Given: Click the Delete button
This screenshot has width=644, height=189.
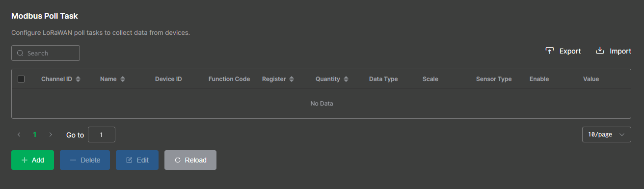Looking at the screenshot, I should point(85,160).
